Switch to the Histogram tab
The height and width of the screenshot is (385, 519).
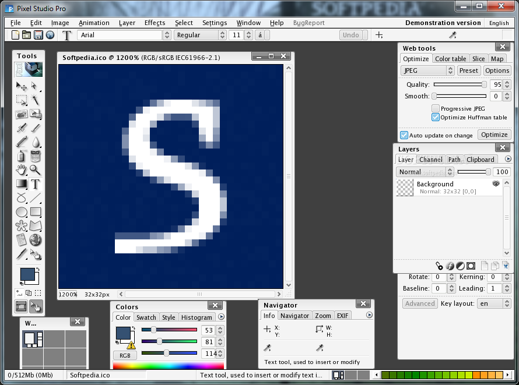click(x=197, y=317)
